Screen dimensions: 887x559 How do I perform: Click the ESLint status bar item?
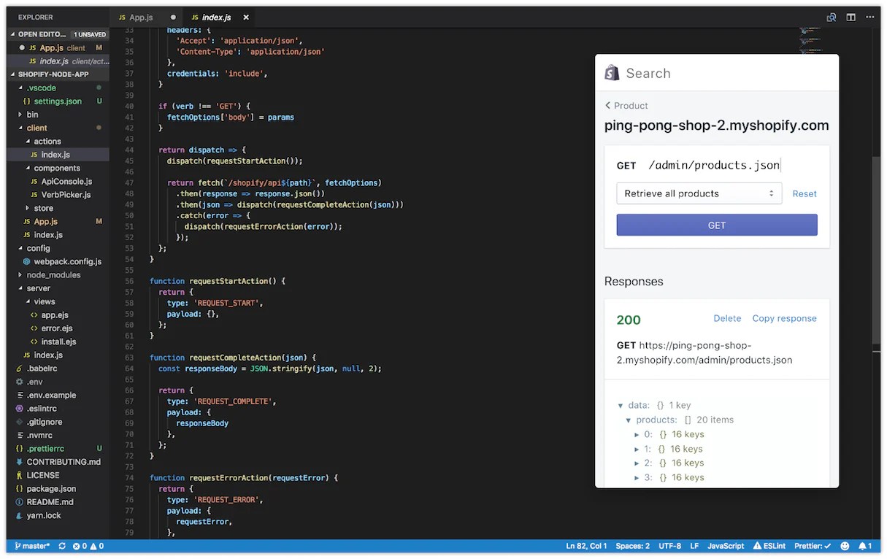tap(769, 545)
